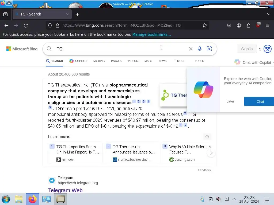Start voice search with microphone

(x=200, y=49)
